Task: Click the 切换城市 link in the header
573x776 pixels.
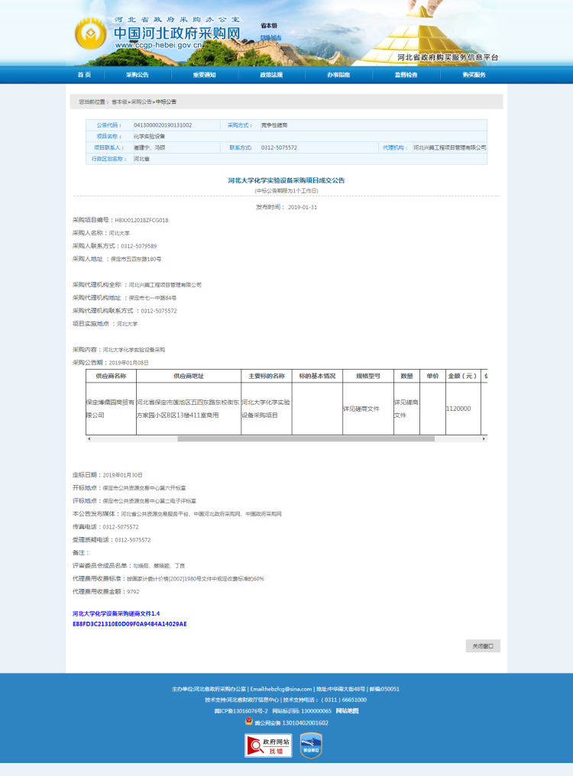Action: 271,37
